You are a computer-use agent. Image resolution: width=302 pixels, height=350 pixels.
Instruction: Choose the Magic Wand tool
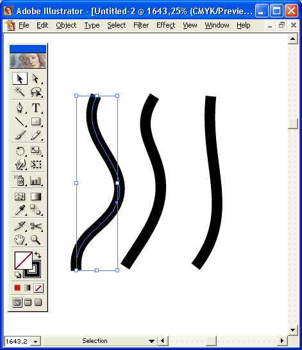point(20,92)
